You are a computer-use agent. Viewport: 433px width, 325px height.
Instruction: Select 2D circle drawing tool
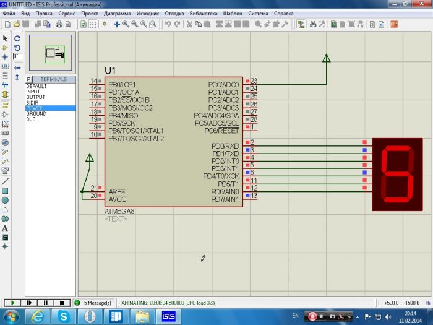[x=5, y=200]
